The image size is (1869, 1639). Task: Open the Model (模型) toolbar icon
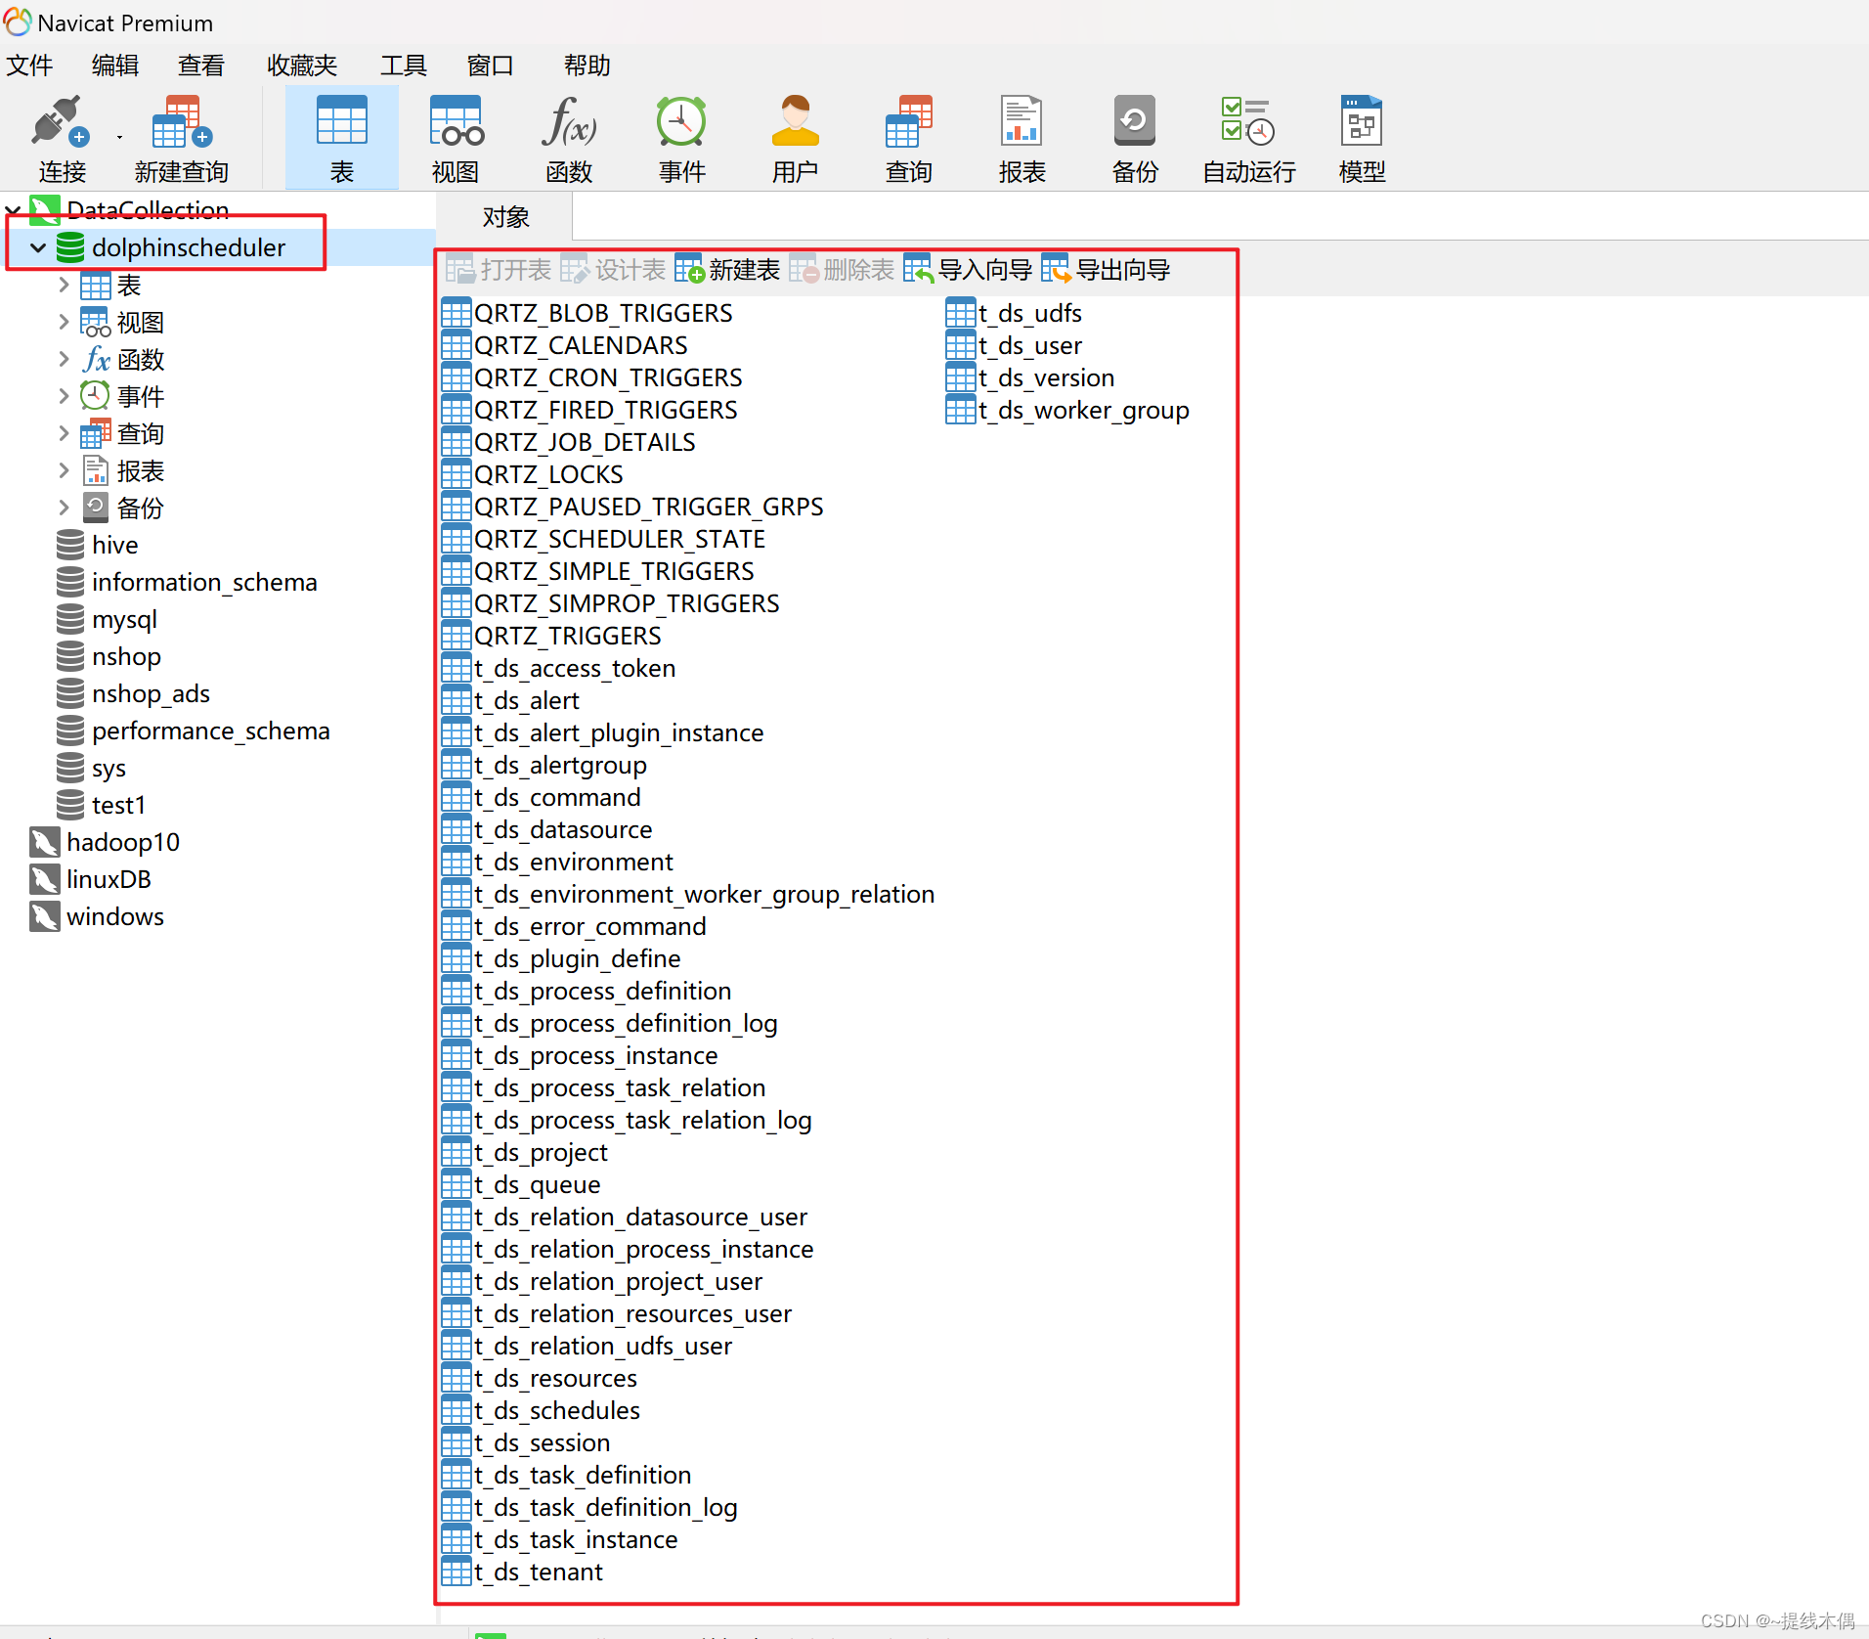tap(1362, 139)
